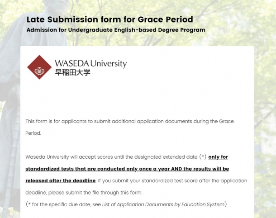Viewport: 276px width, 218px height.
Task: Click underlined "released after the deadline" text
Action: tap(61, 181)
